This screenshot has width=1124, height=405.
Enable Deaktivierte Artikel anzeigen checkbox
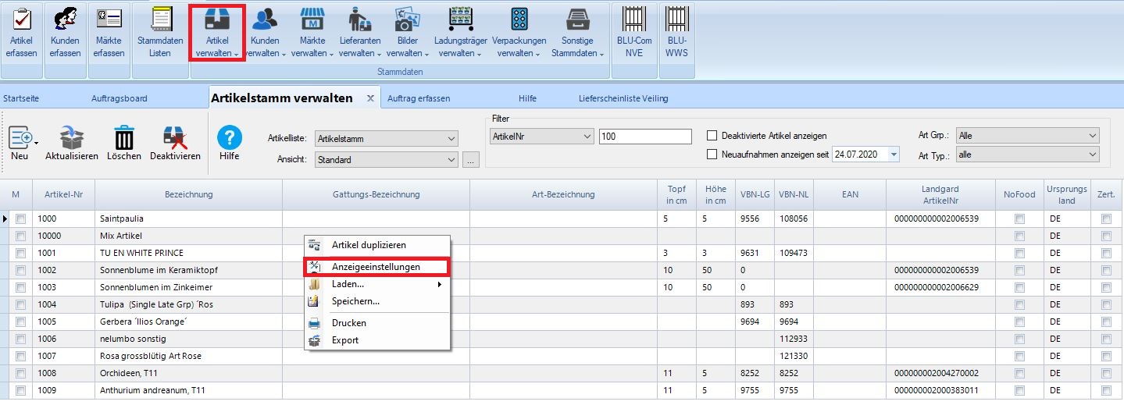tap(712, 136)
